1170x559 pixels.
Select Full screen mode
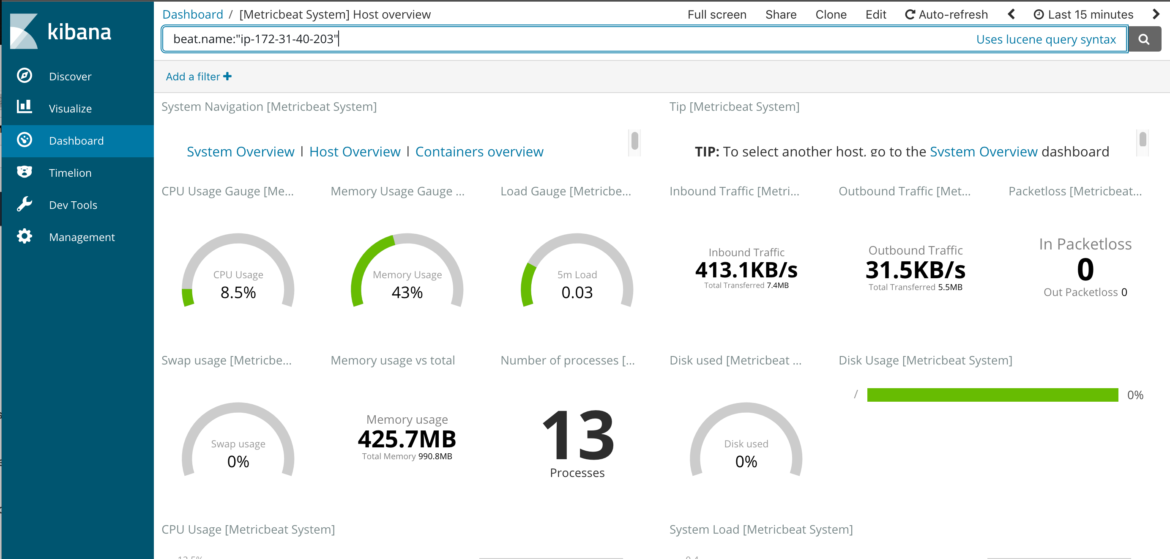pyautogui.click(x=717, y=14)
